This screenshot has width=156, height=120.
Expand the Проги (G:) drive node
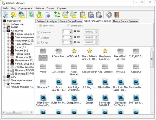tap(8, 47)
